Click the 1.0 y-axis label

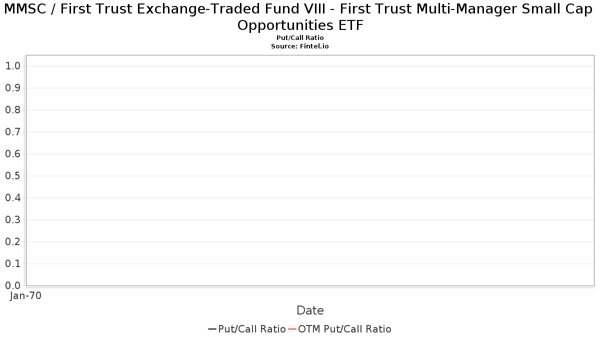(x=12, y=66)
